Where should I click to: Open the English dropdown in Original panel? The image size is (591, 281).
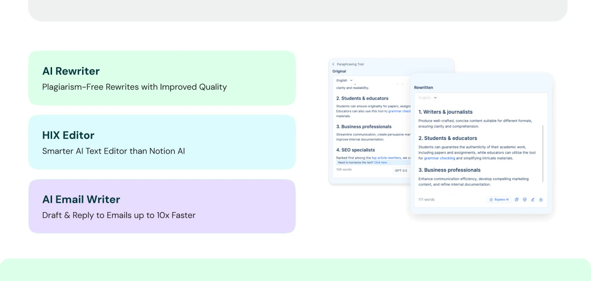pyautogui.click(x=344, y=81)
